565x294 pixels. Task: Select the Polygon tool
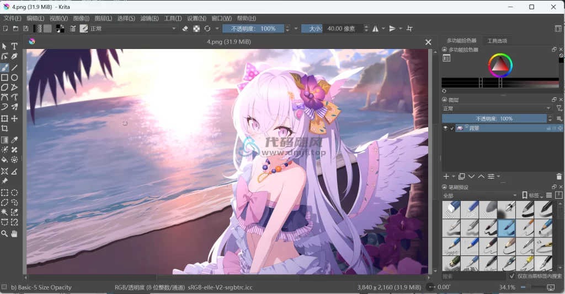tap(4, 87)
